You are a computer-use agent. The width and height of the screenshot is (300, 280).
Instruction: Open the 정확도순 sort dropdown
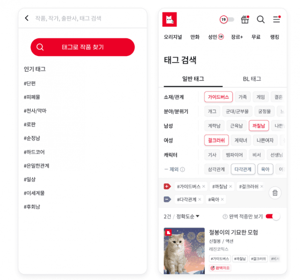[187, 217]
